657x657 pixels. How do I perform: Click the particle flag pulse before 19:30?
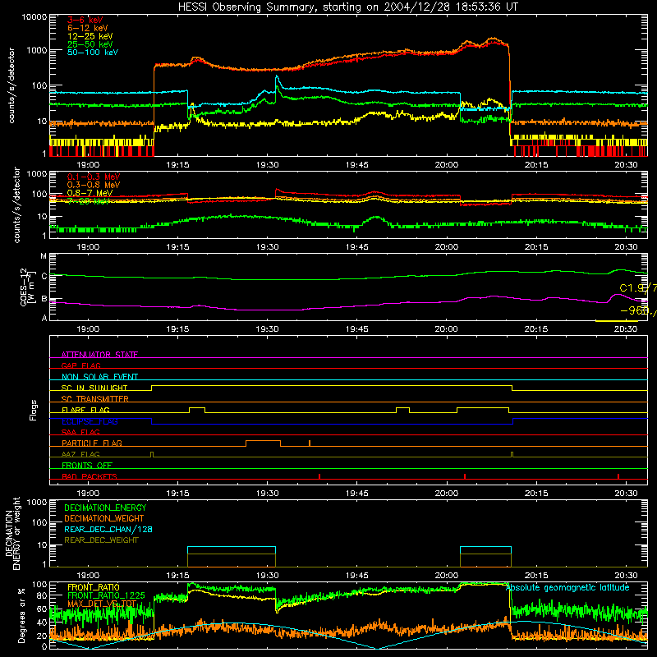tap(263, 443)
